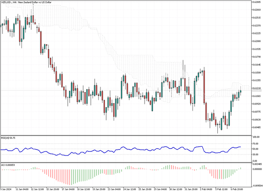Click the 12 Jan 12:00 time label
264x192 pixels.
tap(38, 189)
